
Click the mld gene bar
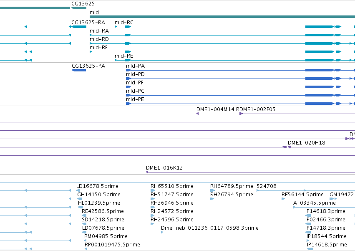click(x=222, y=17)
